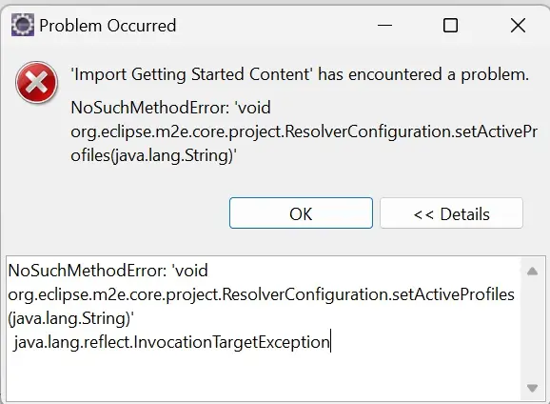550x404 pixels.
Task: Click the scroll up arrow in details pane
Action: pos(533,271)
